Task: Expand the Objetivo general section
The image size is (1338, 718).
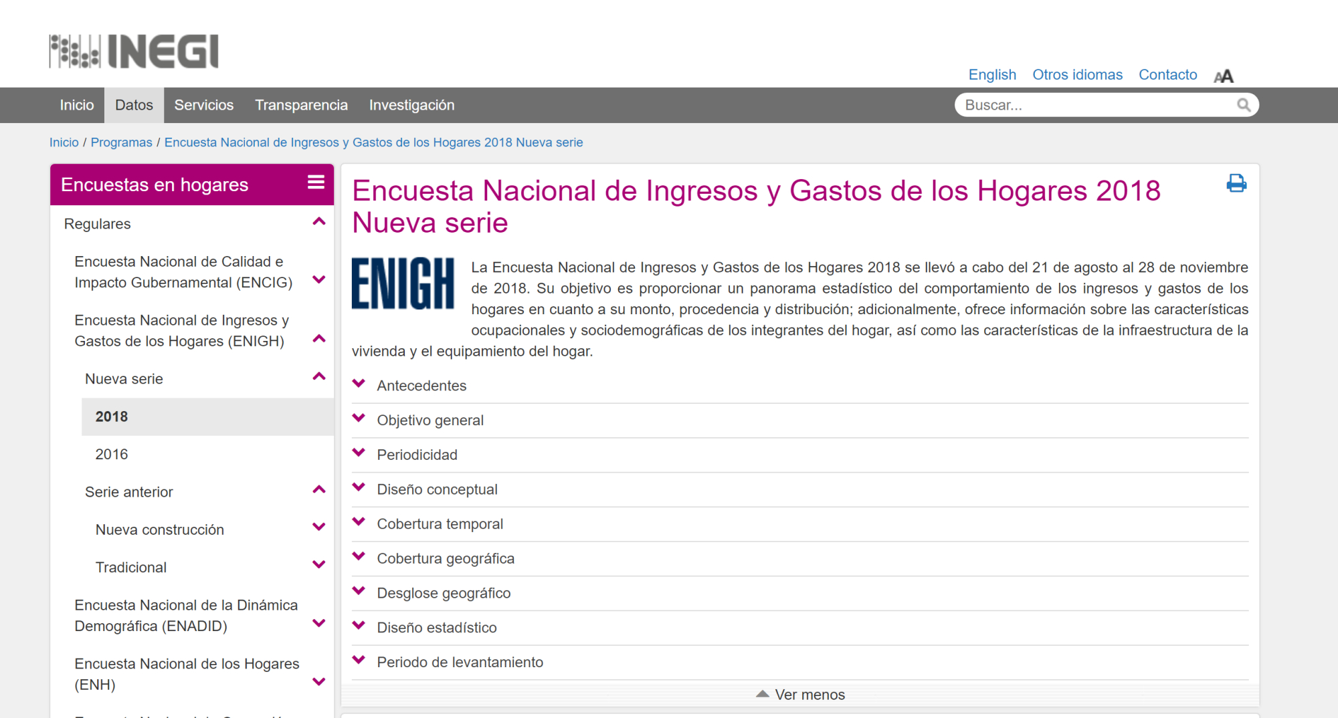Action: 800,421
